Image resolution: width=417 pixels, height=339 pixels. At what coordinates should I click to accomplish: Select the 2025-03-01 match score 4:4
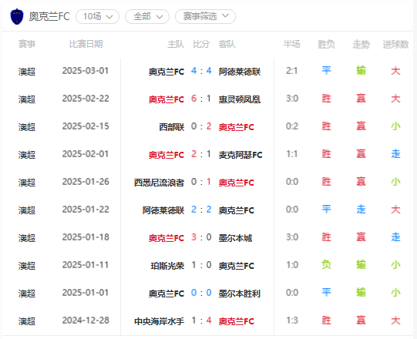click(201, 71)
